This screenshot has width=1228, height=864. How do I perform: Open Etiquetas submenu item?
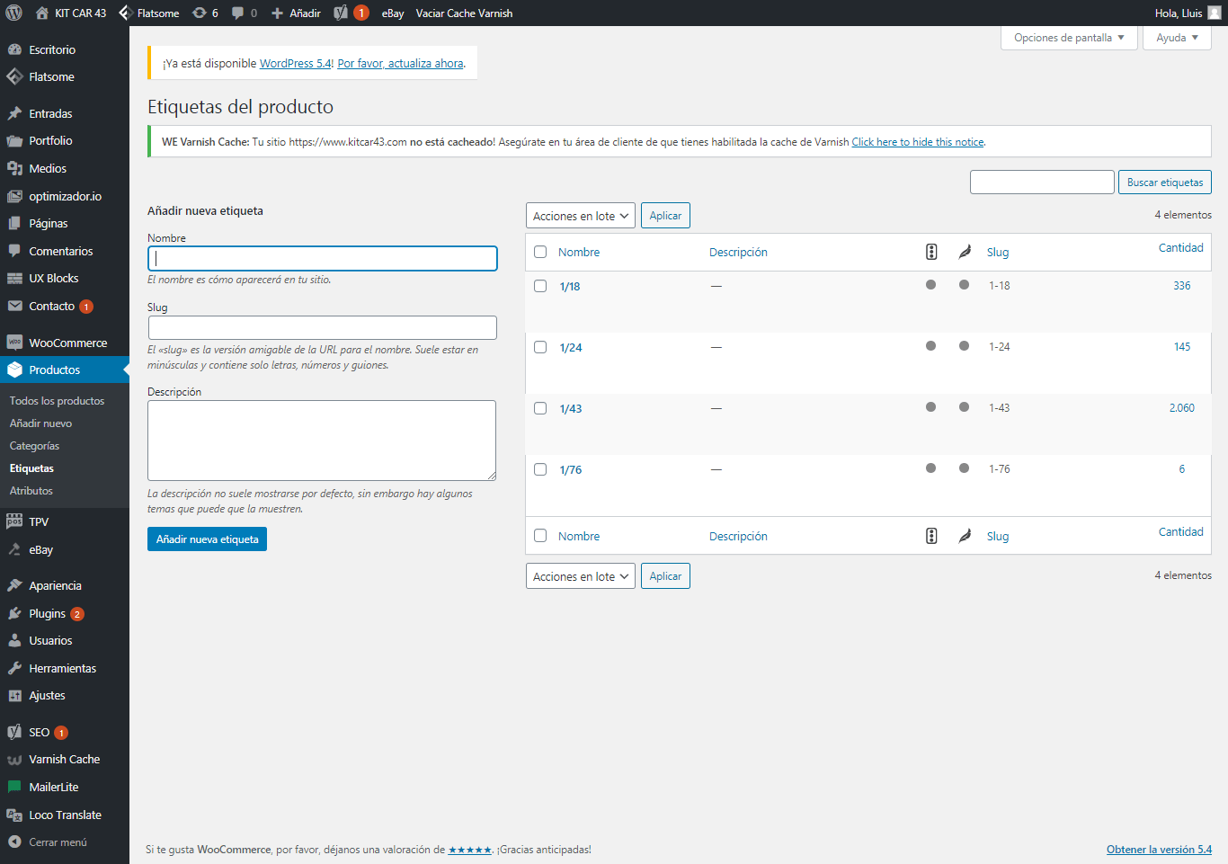tap(31, 468)
